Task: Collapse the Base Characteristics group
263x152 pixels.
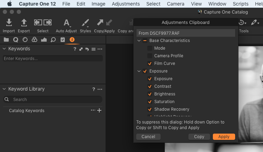Action: tap(139, 41)
